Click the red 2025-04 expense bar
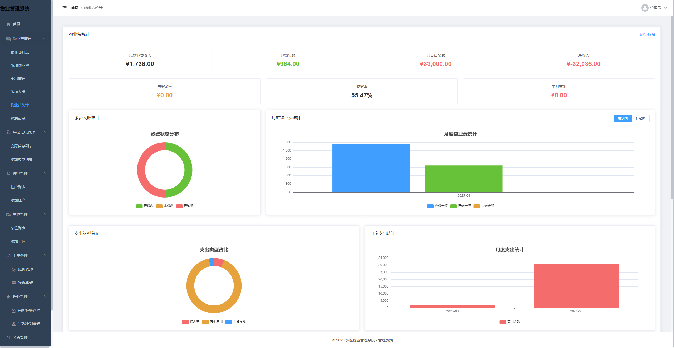The width and height of the screenshot is (674, 348). tap(576, 286)
